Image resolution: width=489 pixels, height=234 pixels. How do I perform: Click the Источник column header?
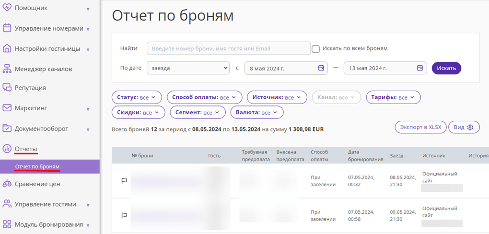(434, 155)
